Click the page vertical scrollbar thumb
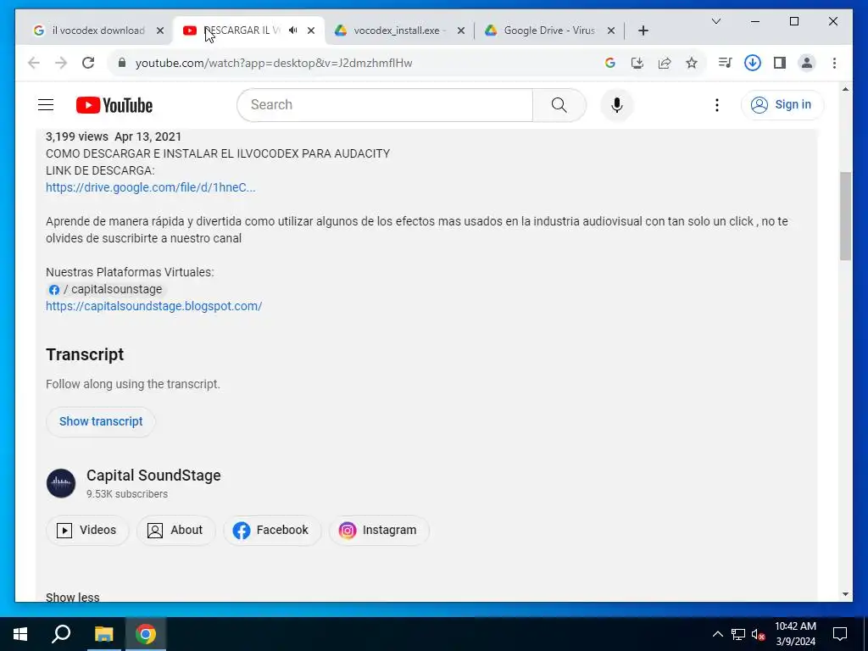This screenshot has height=651, width=868. point(845,216)
